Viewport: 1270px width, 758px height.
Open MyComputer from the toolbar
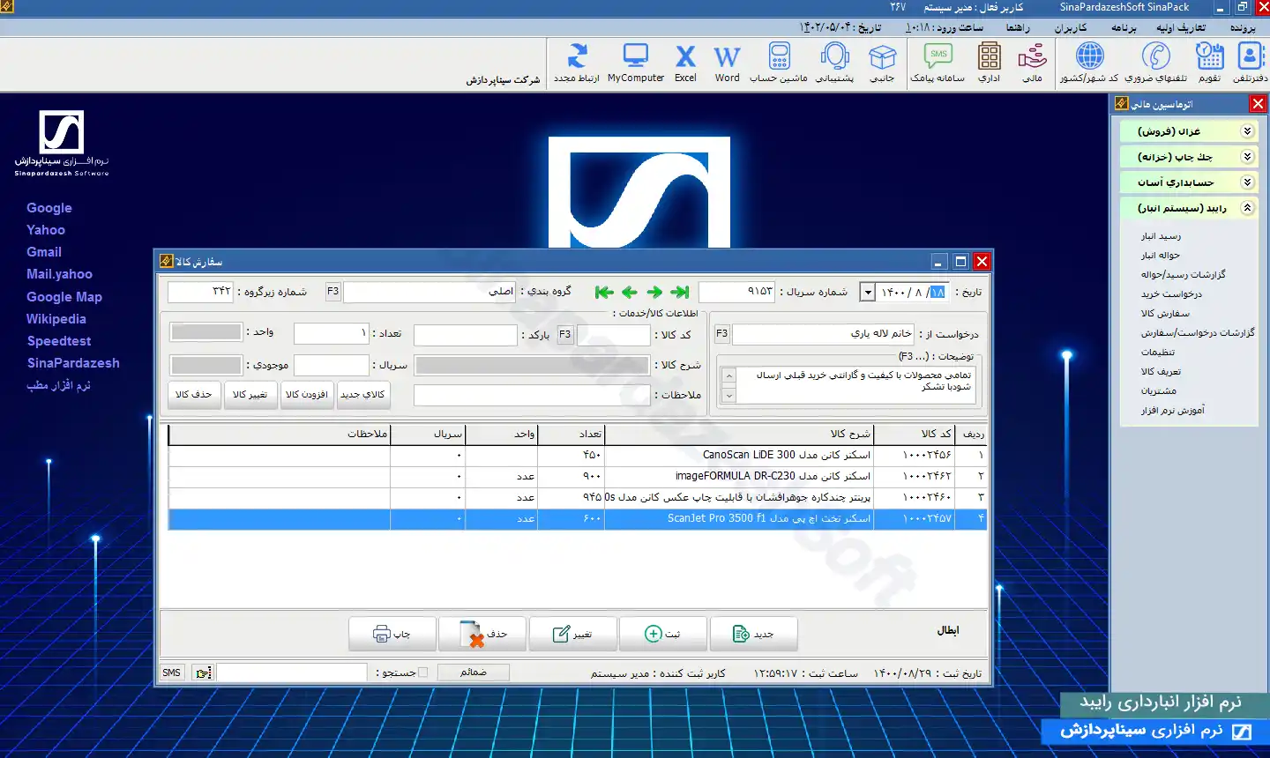(636, 62)
